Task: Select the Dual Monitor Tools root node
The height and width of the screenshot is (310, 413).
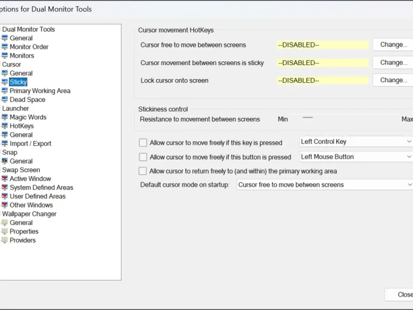Action: [x=28, y=29]
